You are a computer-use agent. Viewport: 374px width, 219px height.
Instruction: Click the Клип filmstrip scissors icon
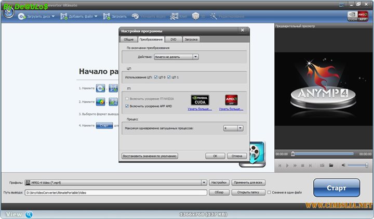174,16
